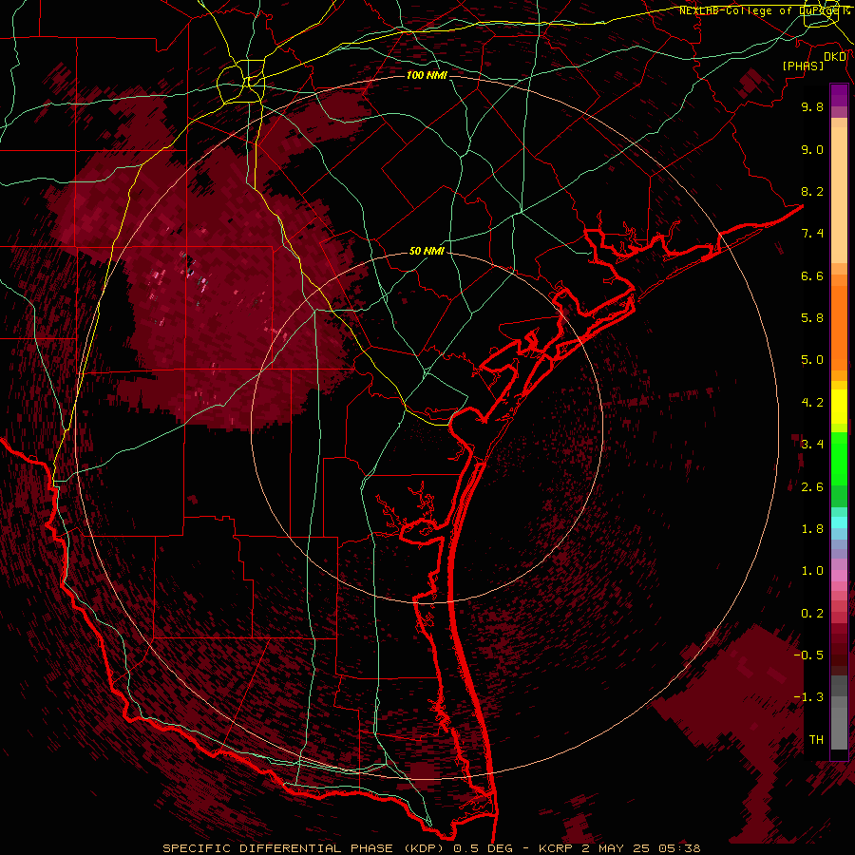
Task: Click the '5.0' color scale value
Action: point(812,360)
